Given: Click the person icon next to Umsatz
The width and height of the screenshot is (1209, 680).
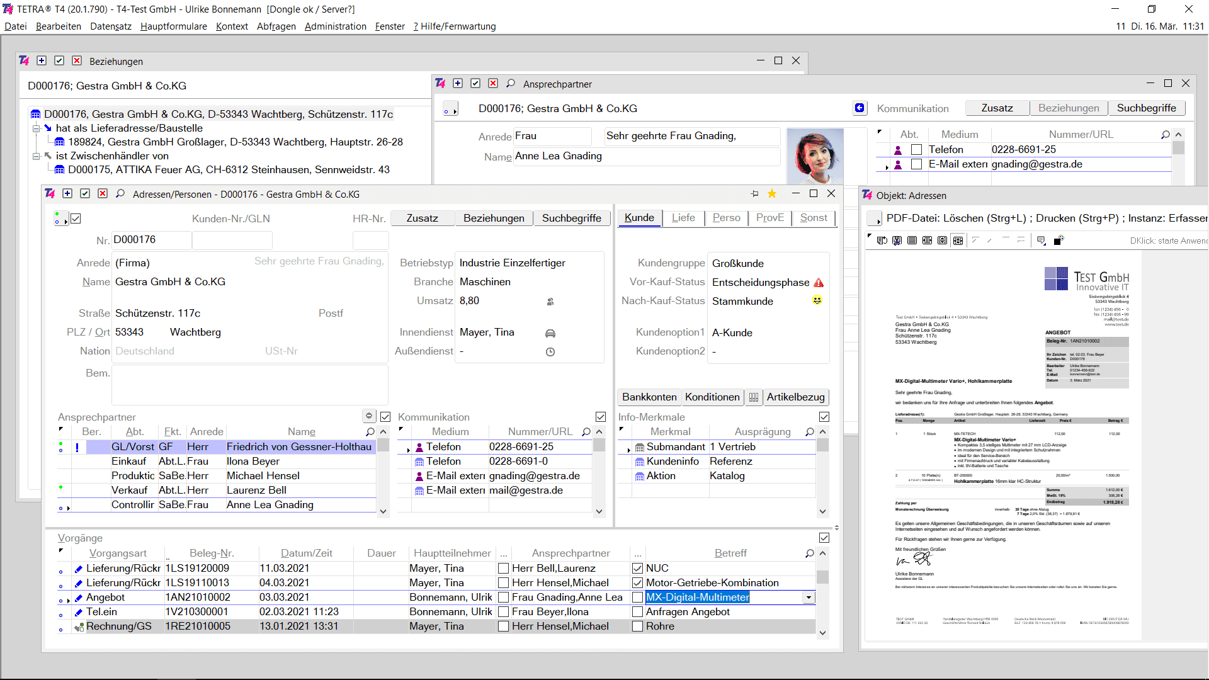Looking at the screenshot, I should [x=550, y=302].
